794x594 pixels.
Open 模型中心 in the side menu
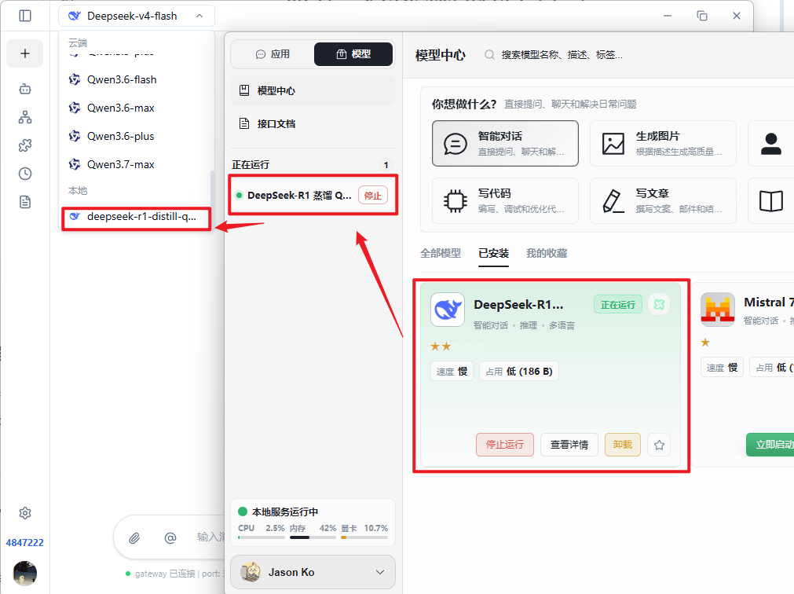click(x=313, y=90)
